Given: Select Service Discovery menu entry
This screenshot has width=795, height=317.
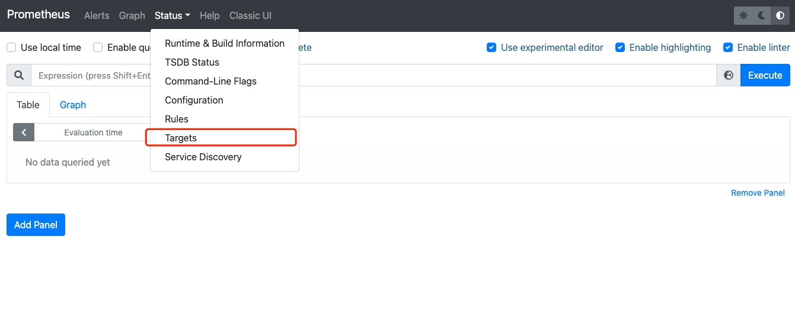Looking at the screenshot, I should (x=203, y=157).
